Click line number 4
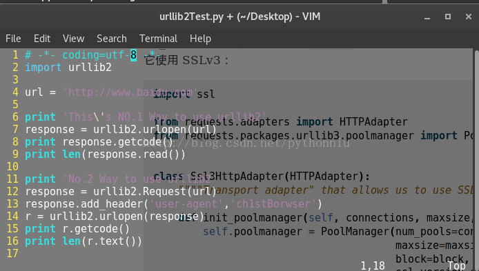479x271 pixels. tap(15, 92)
